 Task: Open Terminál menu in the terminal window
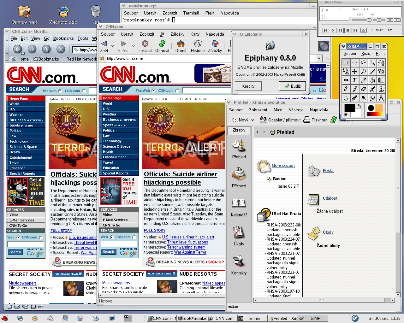(191, 13)
